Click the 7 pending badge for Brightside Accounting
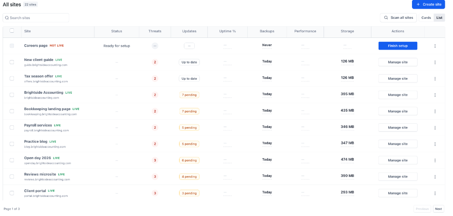The width and height of the screenshot is (453, 216). [x=189, y=95]
